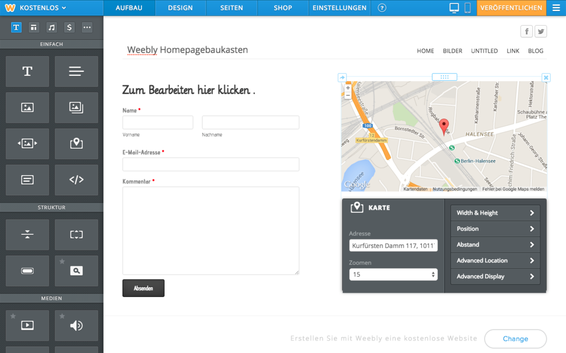Image resolution: width=566 pixels, height=353 pixels.
Task: Select the Paragraph text element
Action: coord(76,71)
